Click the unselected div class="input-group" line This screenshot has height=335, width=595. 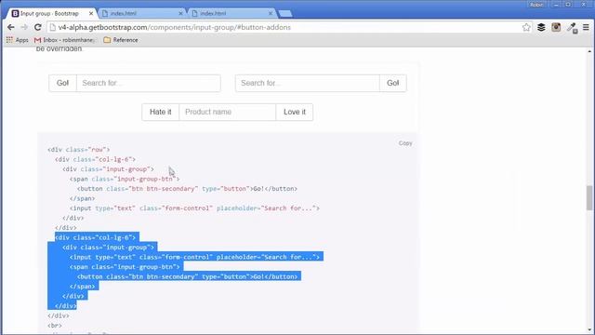point(108,169)
